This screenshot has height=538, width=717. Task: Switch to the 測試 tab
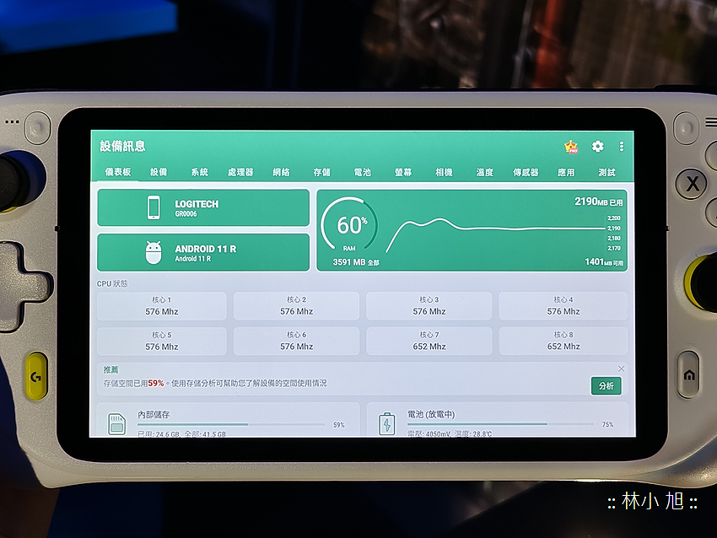pyautogui.click(x=606, y=172)
